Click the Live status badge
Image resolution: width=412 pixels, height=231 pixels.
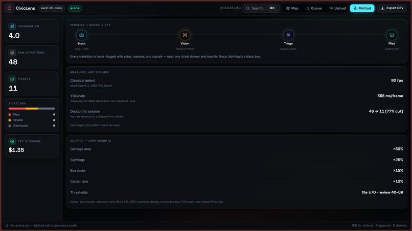75,8
